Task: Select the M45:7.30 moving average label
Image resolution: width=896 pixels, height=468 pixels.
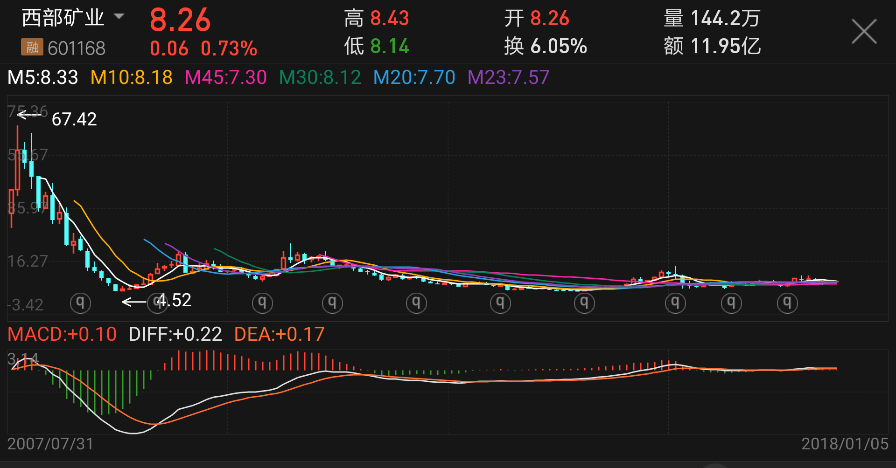Action: (226, 77)
